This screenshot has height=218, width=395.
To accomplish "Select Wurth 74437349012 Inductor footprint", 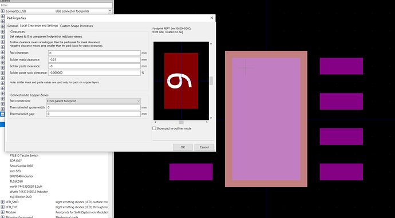I will point(29,192).
